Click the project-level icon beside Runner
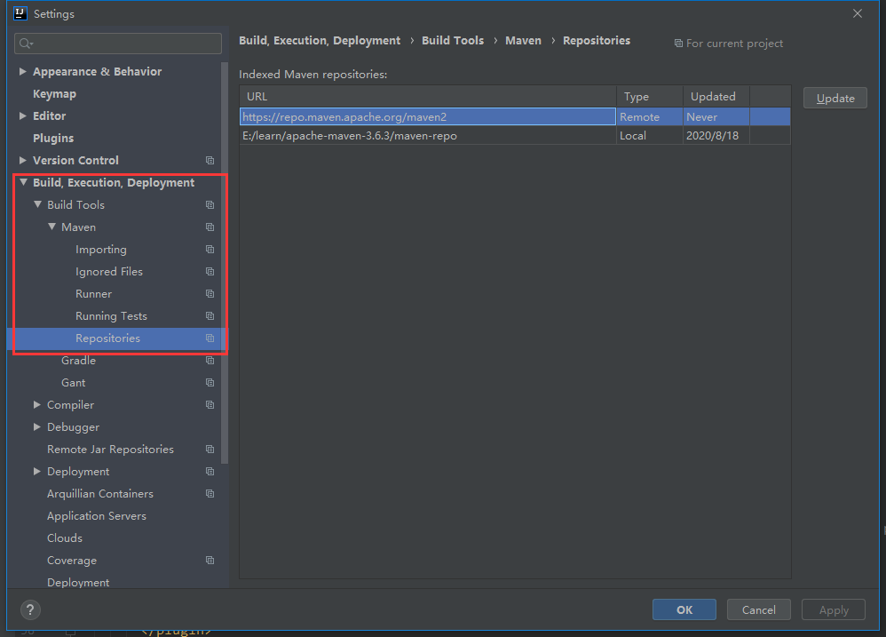 pos(210,294)
